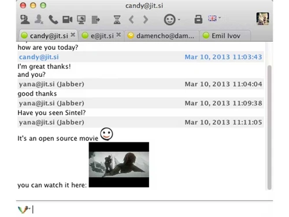Image resolution: width=289 pixels, height=217 pixels.
Task: Click the yana@jit.si header at 11:04:04
Action: [140, 84]
